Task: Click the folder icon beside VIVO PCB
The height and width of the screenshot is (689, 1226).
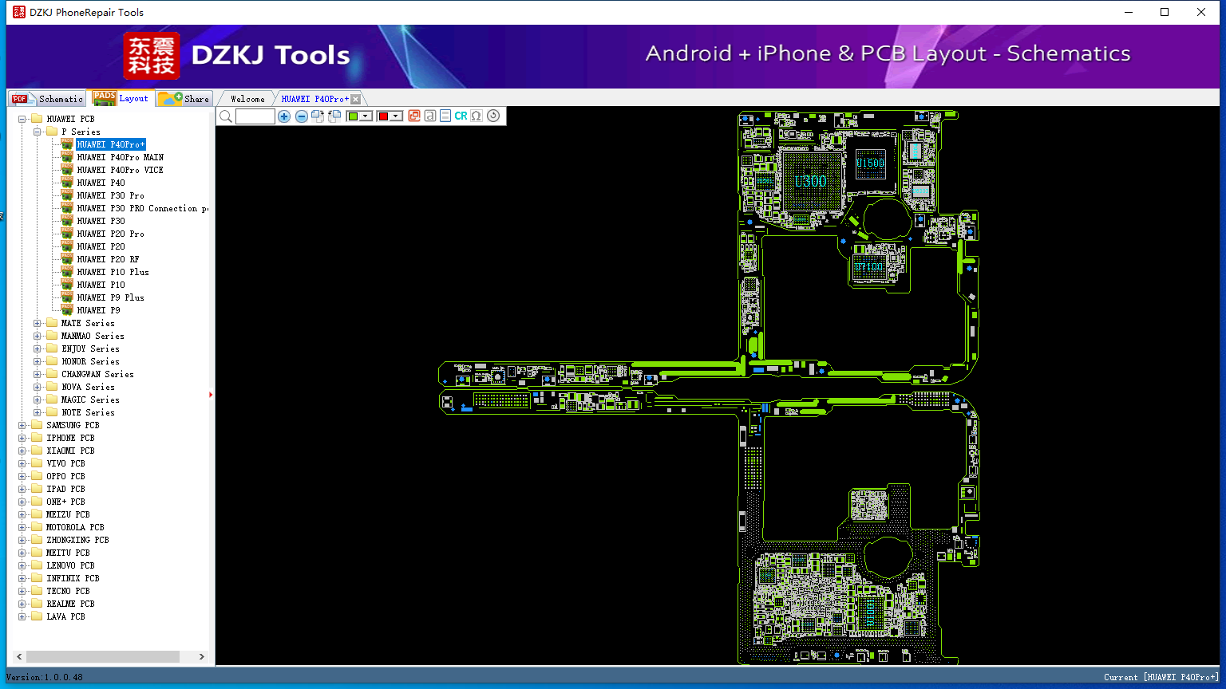Action: coord(37,463)
